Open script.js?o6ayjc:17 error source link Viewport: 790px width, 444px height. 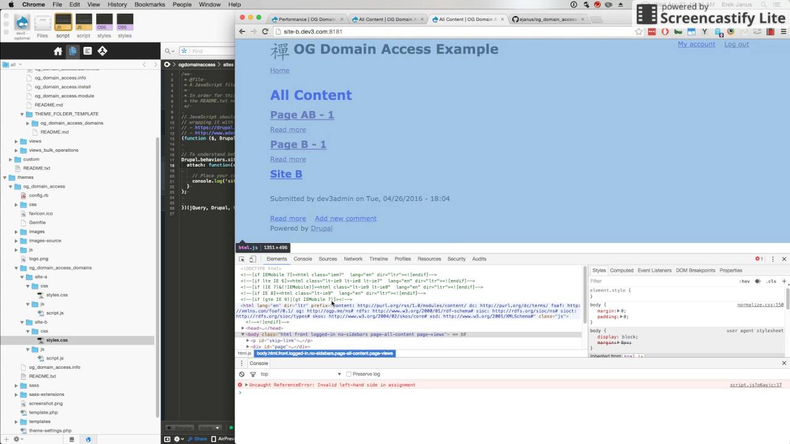[755, 385]
